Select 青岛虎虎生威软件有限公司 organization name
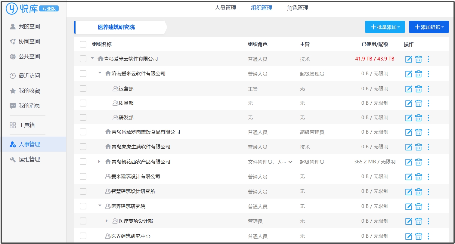 [x=141, y=147]
